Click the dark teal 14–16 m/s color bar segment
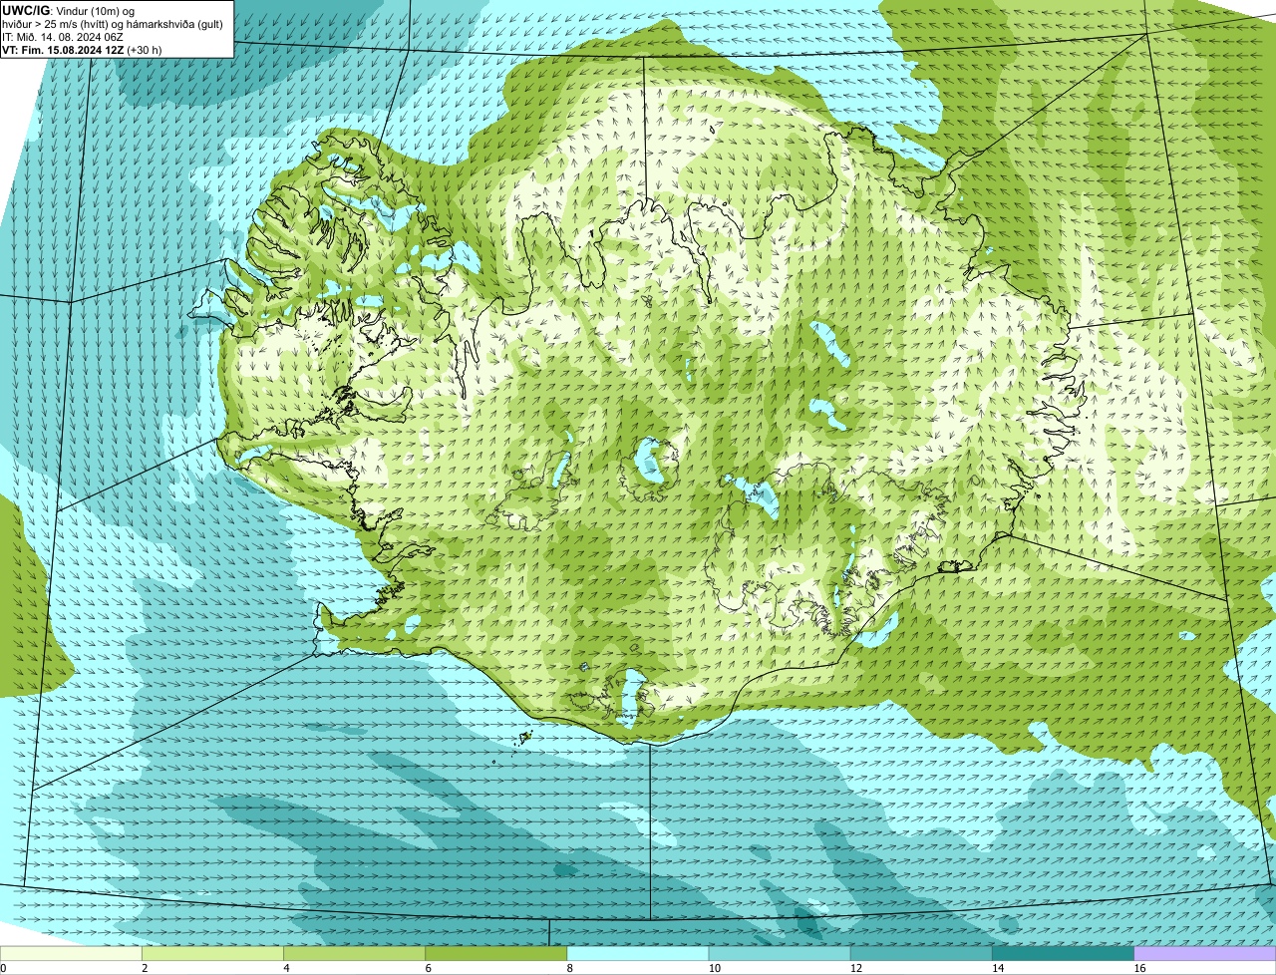 pos(1064,953)
